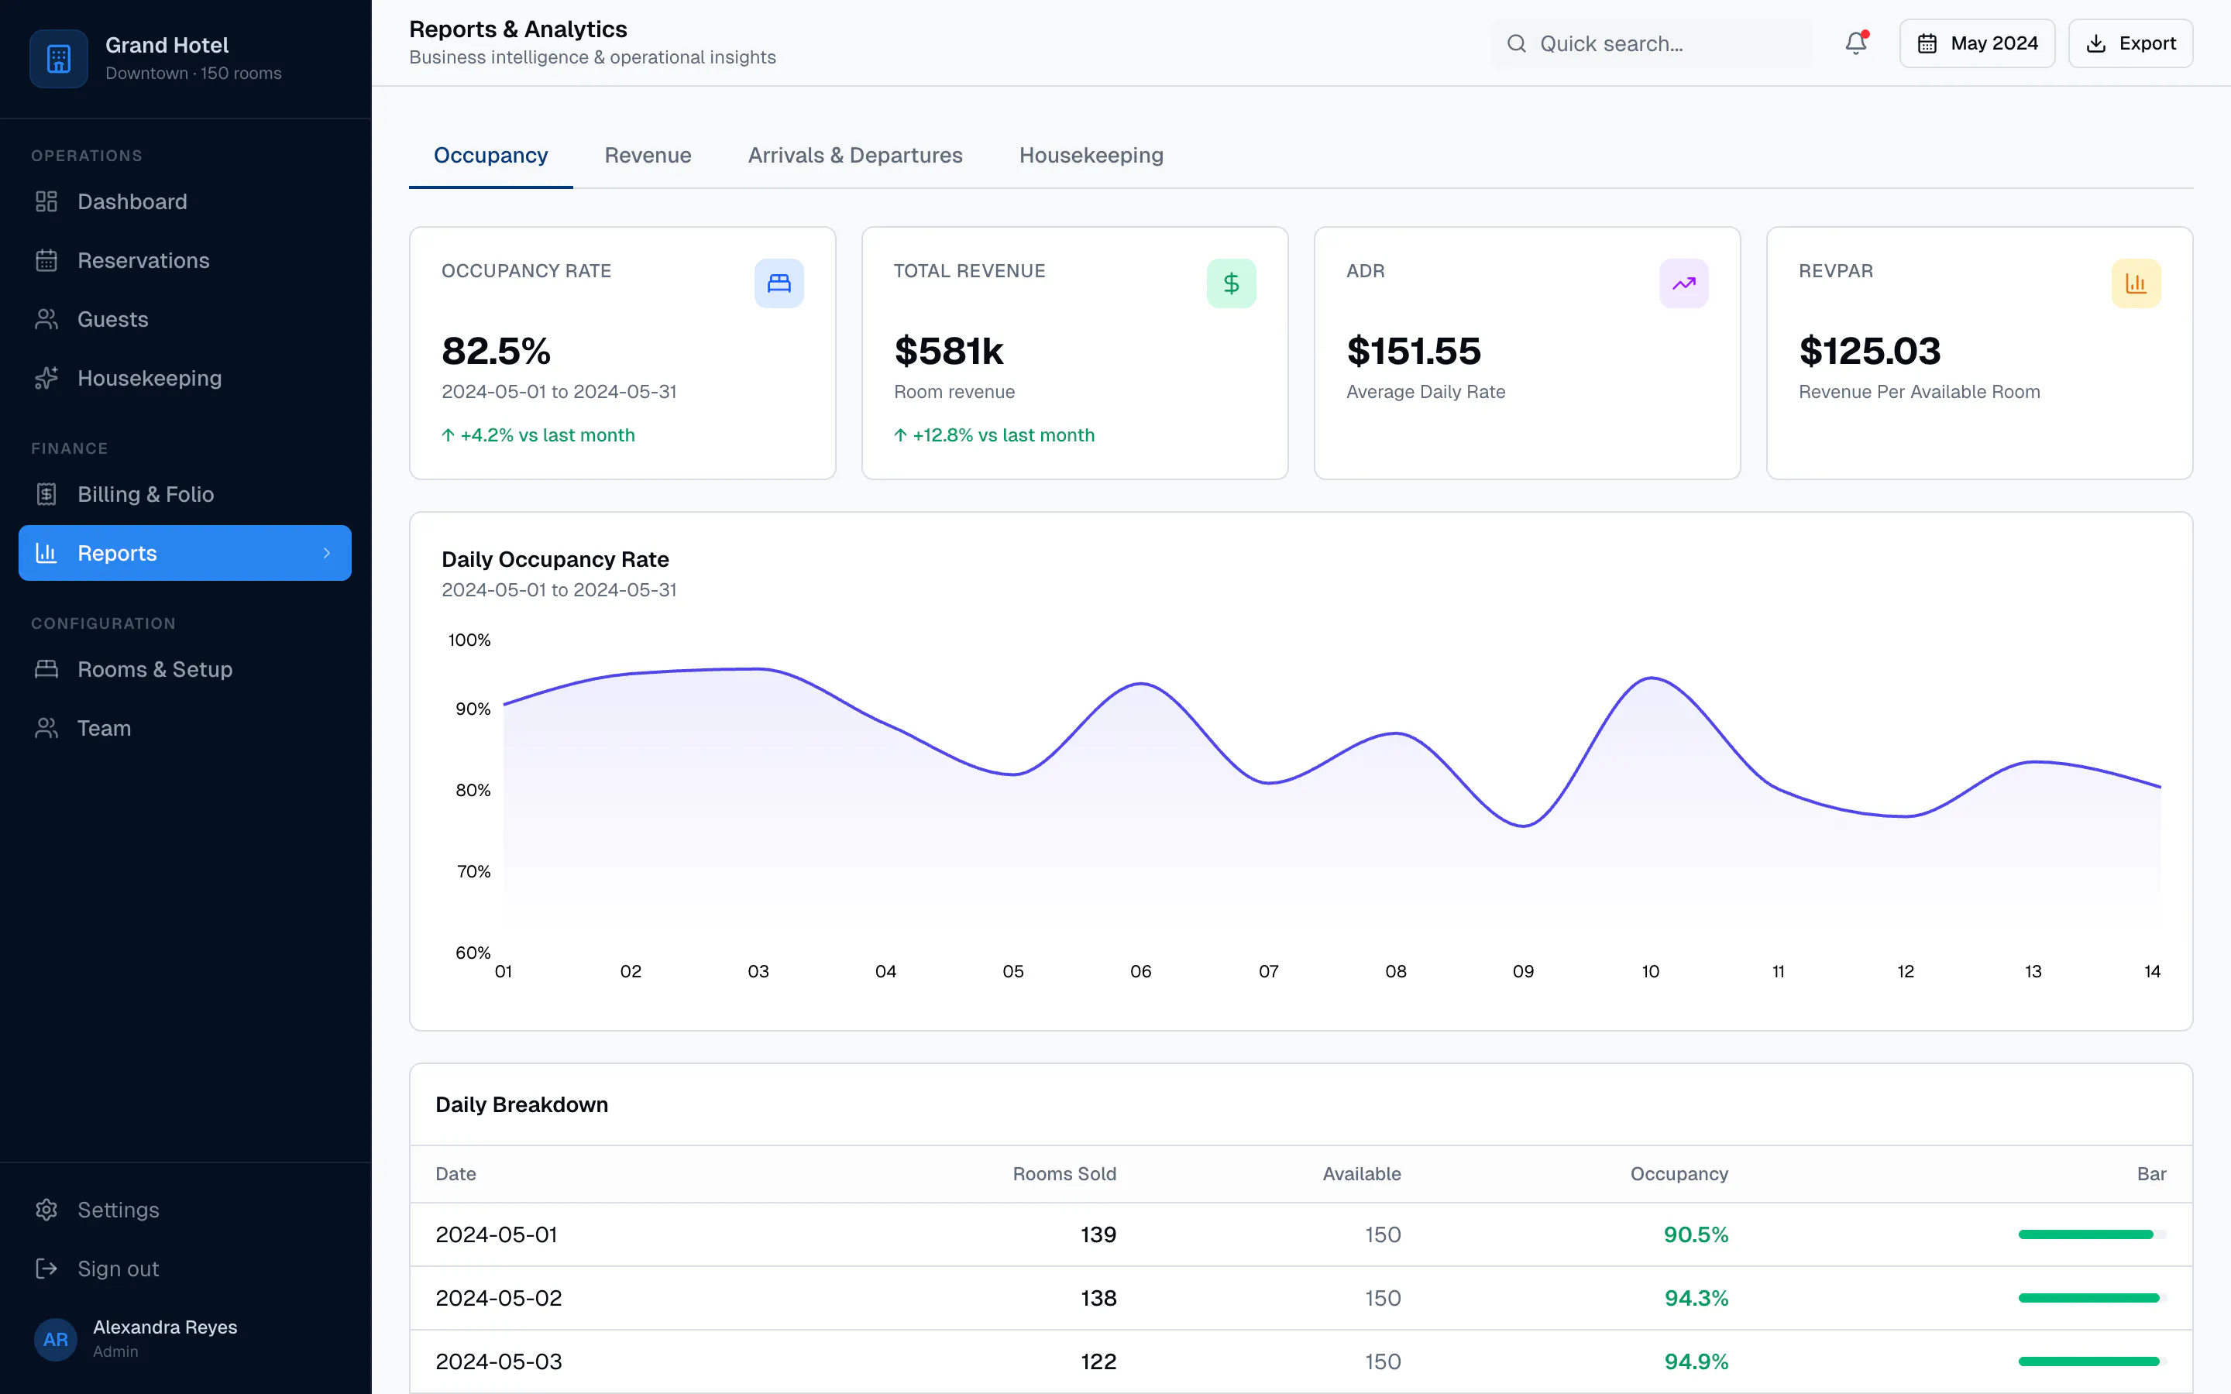Click the 2024-05-02 occupancy progress bar

pos(2092,1298)
